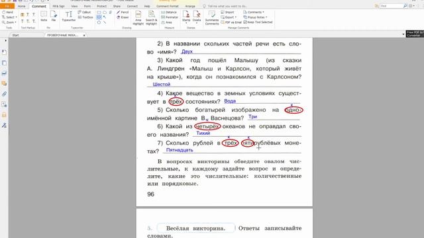Select the Line drawing tool

(x=105, y=22)
